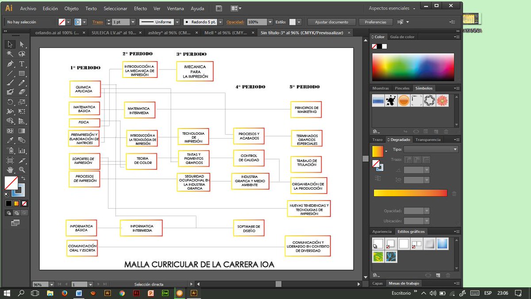Select the Zoom tool
The height and width of the screenshot is (299, 531).
[x=22, y=170]
